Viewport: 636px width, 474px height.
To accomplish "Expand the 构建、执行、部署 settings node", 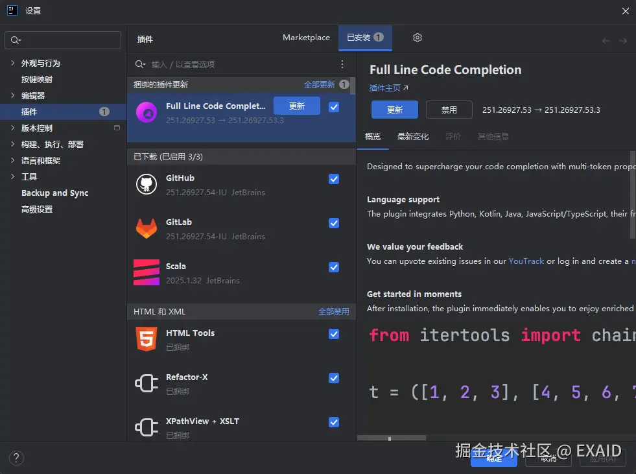I will (12, 144).
